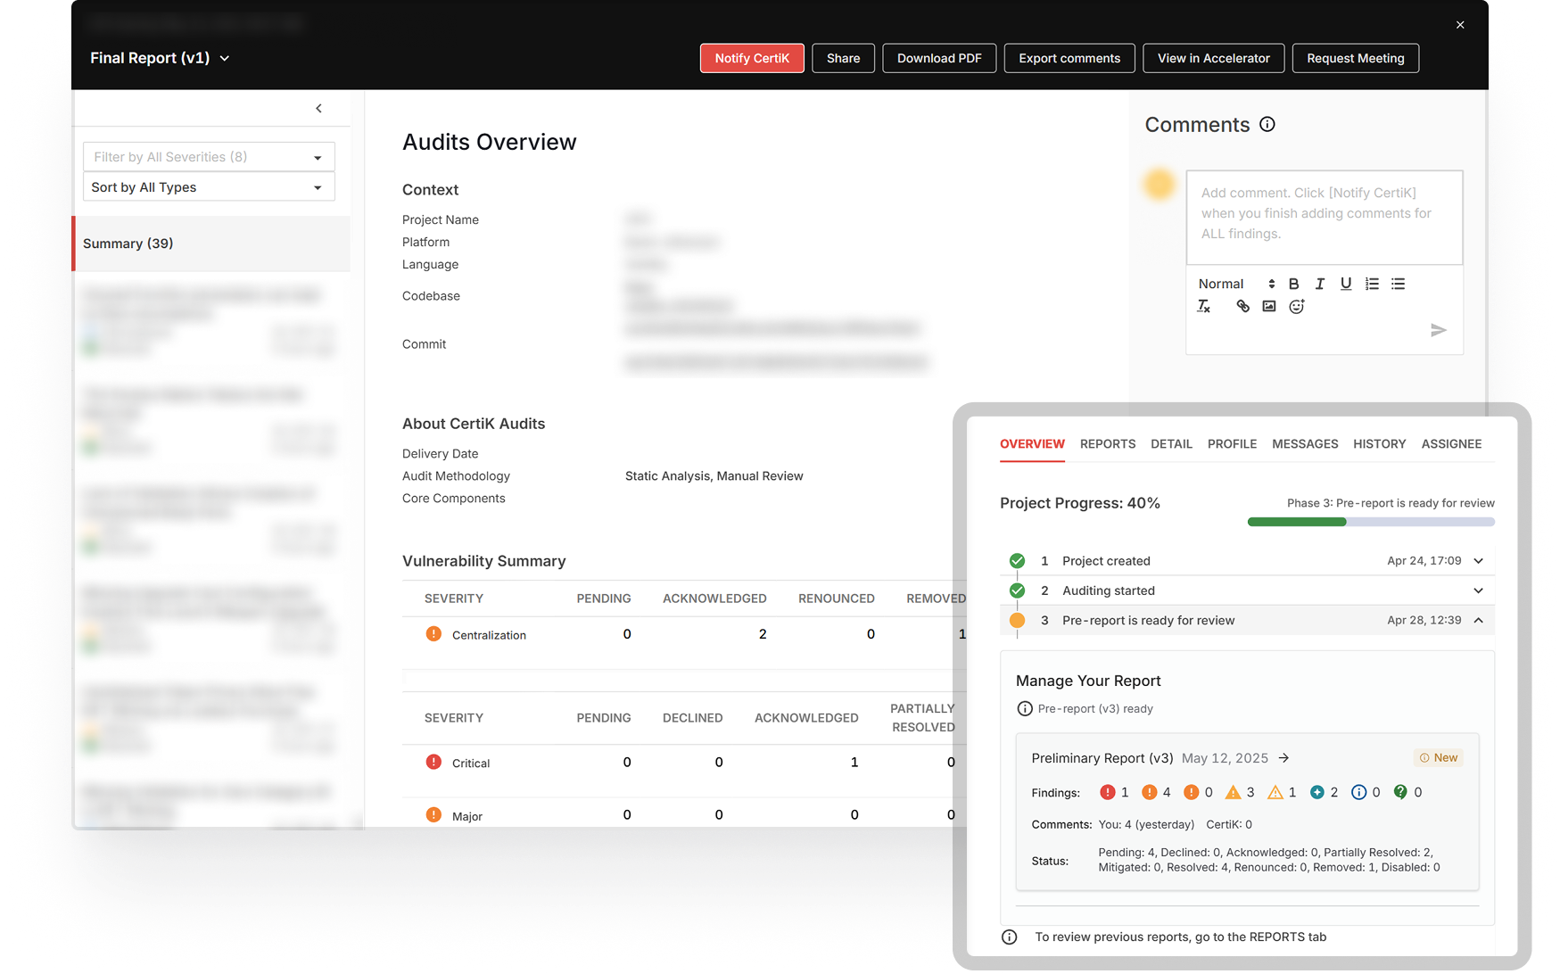Image resolution: width=1560 pixels, height=974 pixels.
Task: Click green question findings icon showing 0
Action: (x=1400, y=792)
